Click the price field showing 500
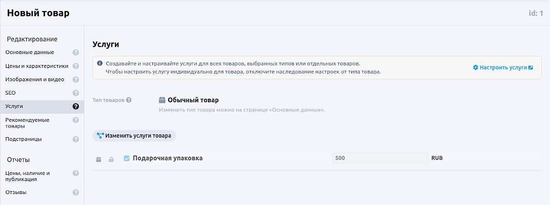Image resolution: width=550 pixels, height=205 pixels. point(380,158)
